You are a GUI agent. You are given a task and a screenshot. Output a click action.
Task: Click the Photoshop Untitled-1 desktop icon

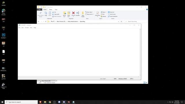[x=3, y=36]
